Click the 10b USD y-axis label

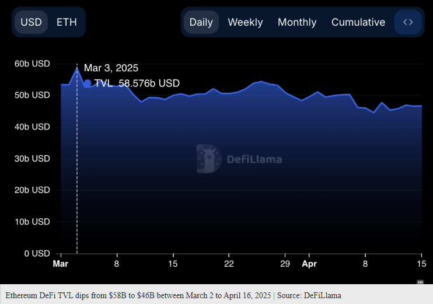click(x=32, y=222)
